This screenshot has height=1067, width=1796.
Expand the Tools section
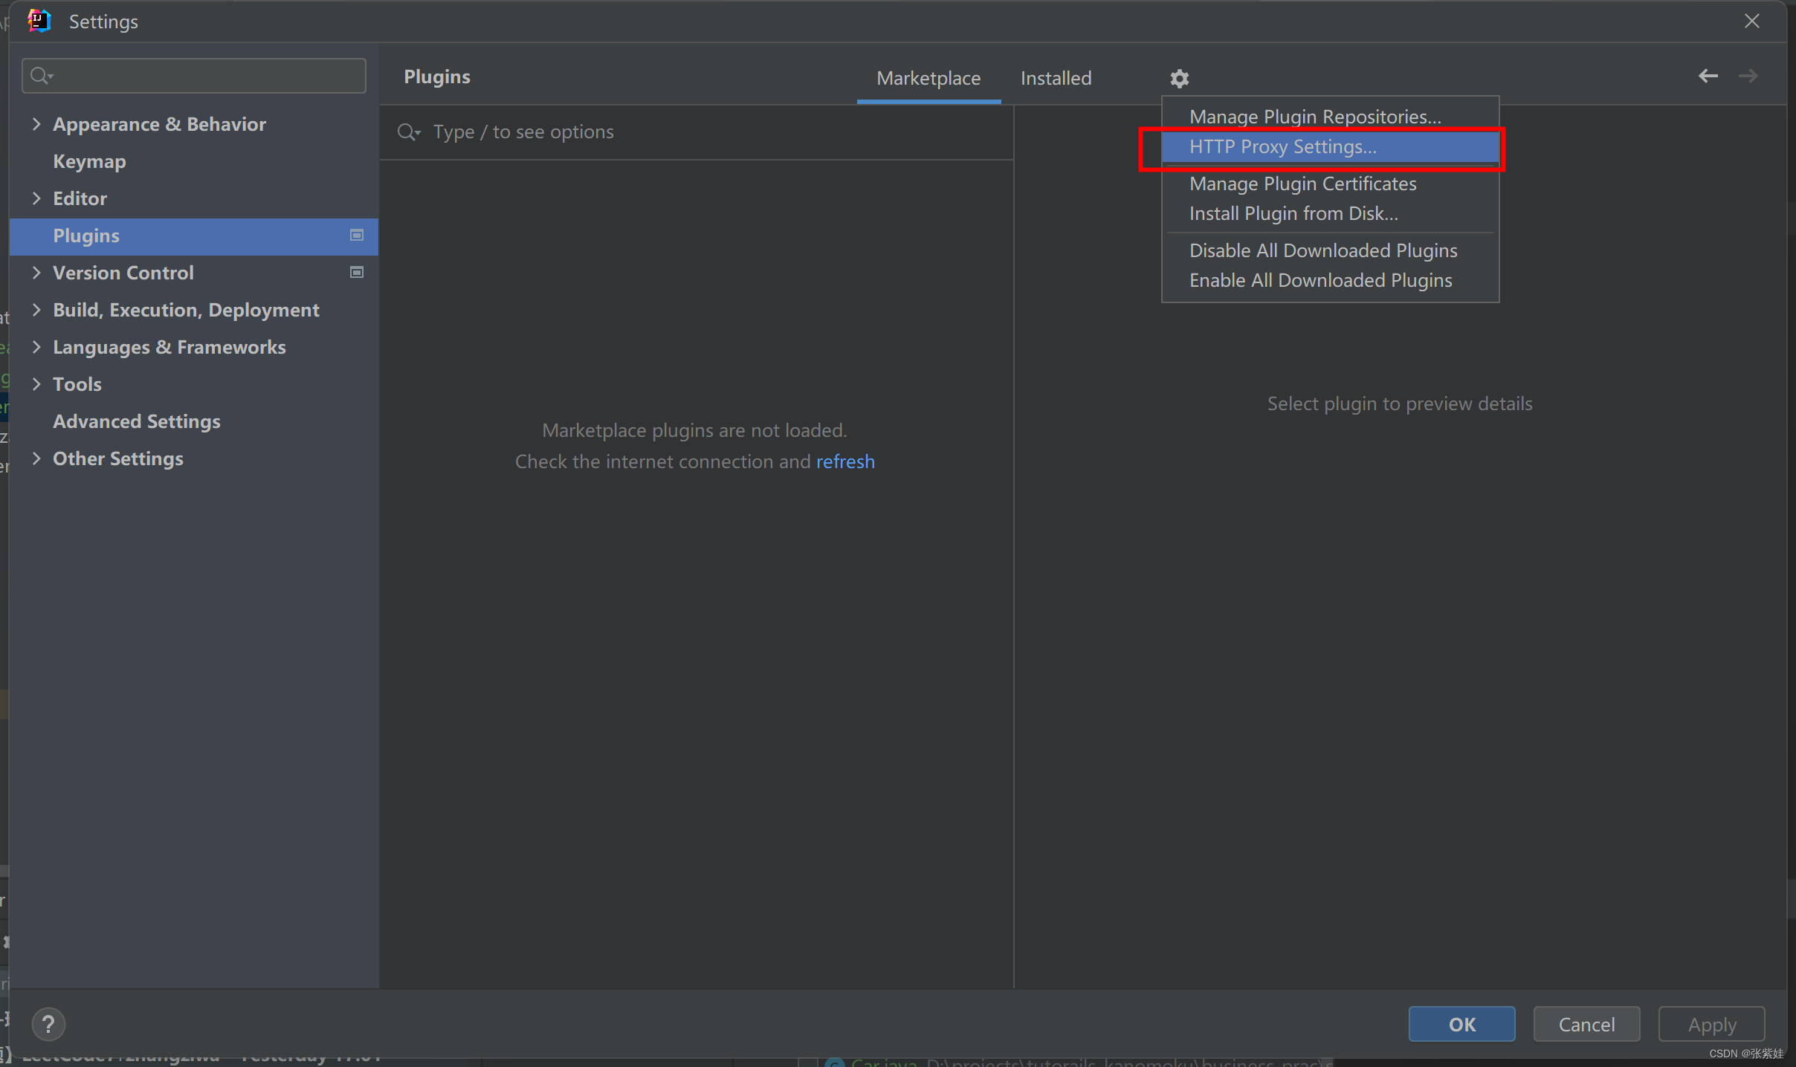[36, 384]
